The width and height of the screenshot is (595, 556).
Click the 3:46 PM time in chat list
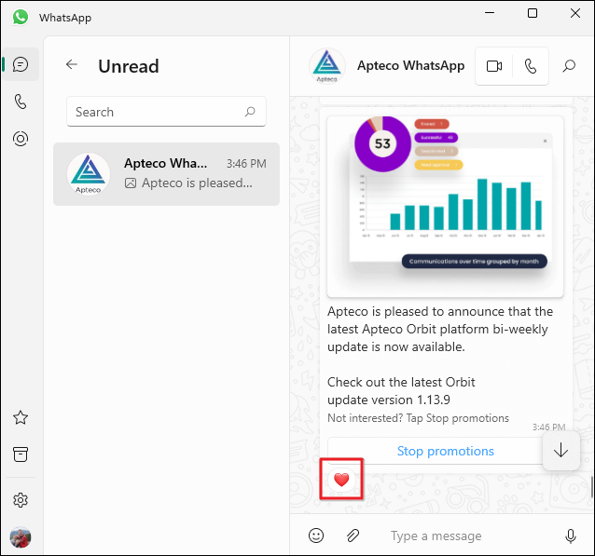(x=246, y=163)
